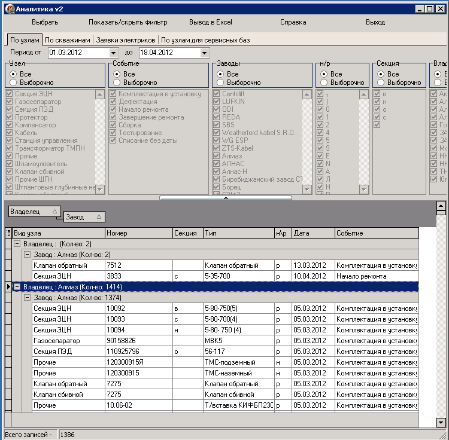
Task: Click Вывод в Excel menu item
Action: [x=211, y=22]
